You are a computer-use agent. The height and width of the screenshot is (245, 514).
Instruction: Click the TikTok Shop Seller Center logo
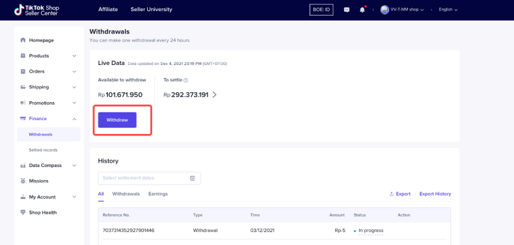(x=36, y=10)
